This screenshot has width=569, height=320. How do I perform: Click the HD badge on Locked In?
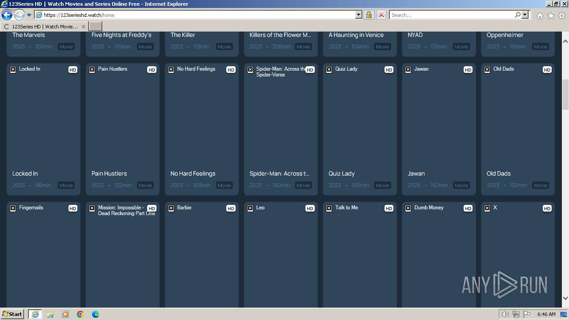[73, 70]
